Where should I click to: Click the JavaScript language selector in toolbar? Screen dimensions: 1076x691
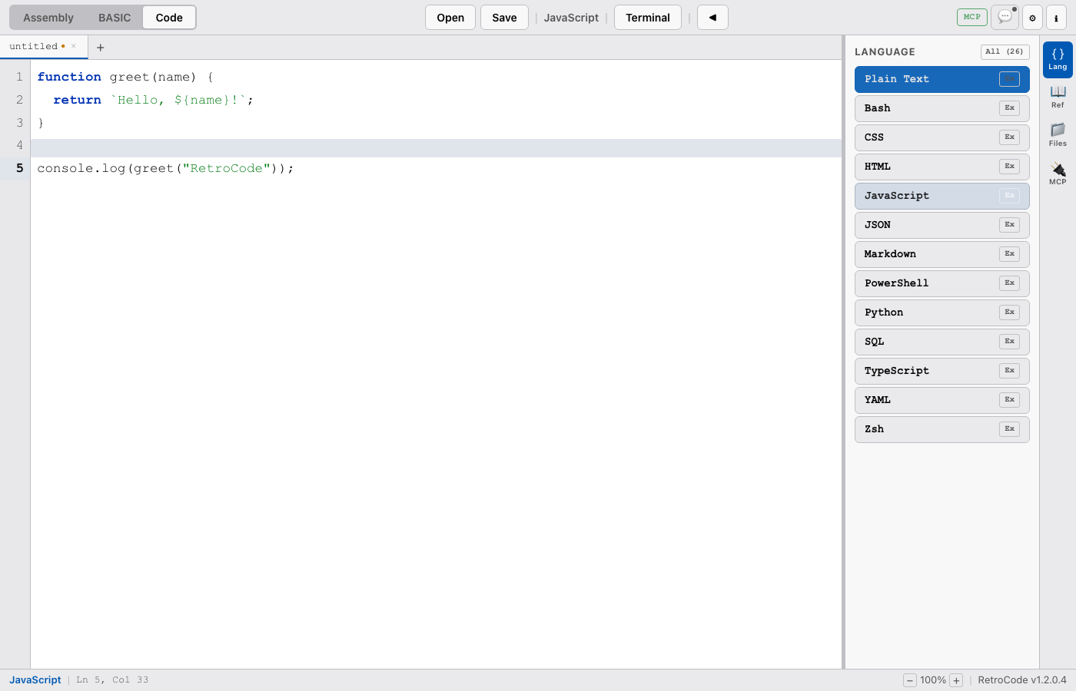point(571,17)
